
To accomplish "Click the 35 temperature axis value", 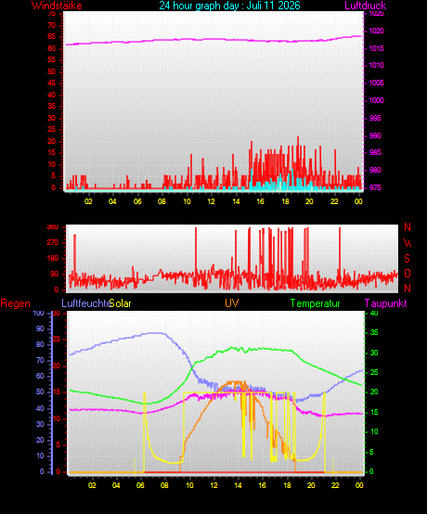I will pos(374,332).
